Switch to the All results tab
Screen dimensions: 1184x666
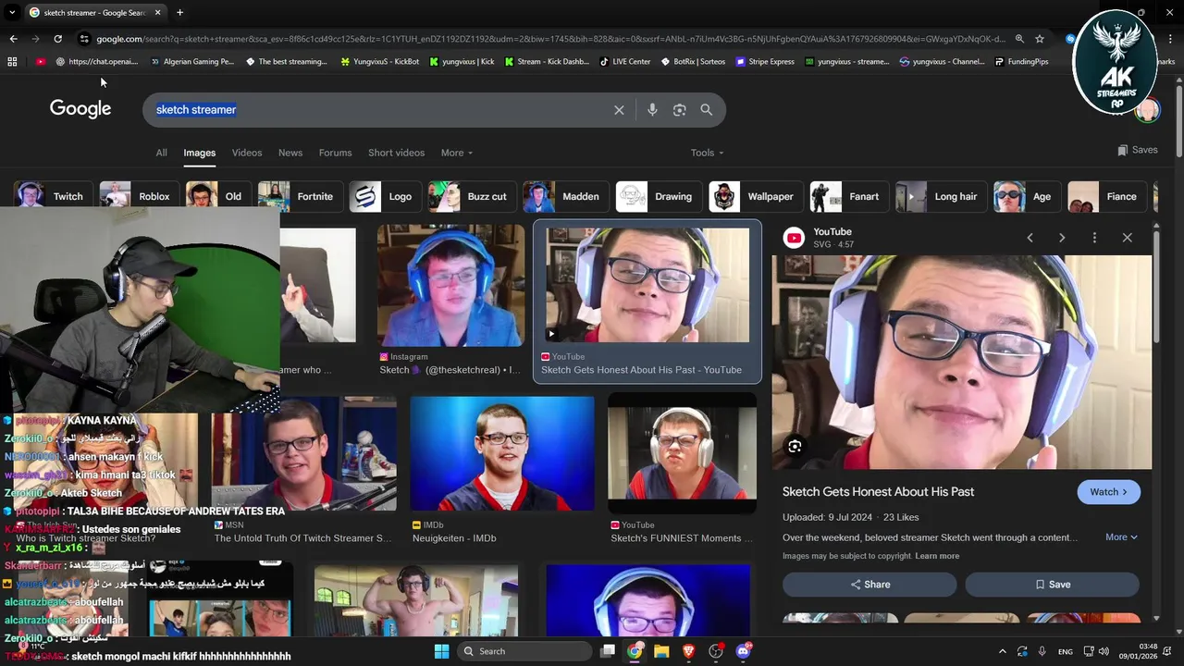161,153
